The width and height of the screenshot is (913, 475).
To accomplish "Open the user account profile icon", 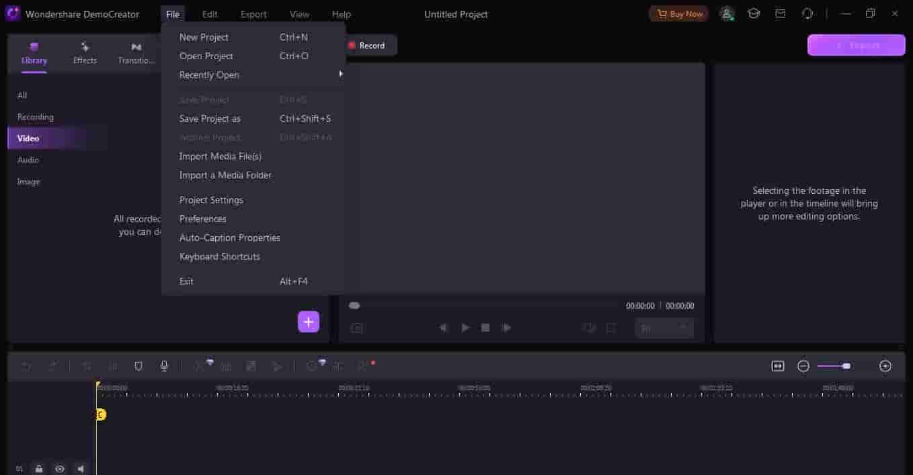I will [x=727, y=13].
